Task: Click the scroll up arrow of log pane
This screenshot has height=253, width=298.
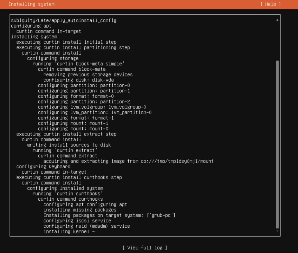Action: pos(277,20)
